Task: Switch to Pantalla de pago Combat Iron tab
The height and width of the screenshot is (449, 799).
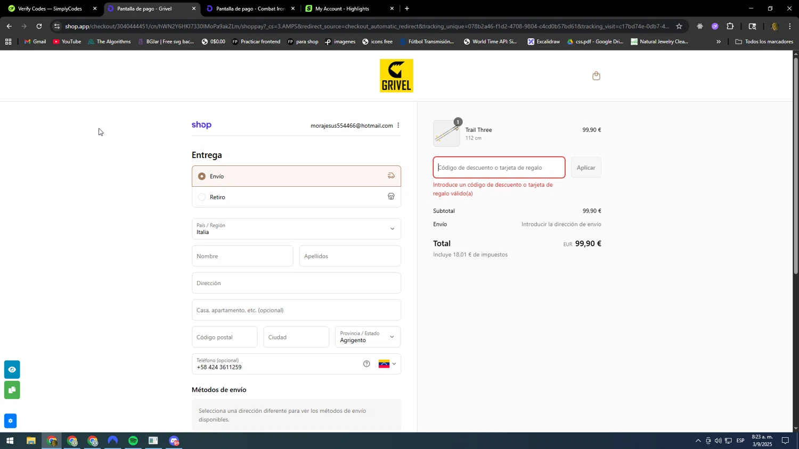Action: [250, 9]
